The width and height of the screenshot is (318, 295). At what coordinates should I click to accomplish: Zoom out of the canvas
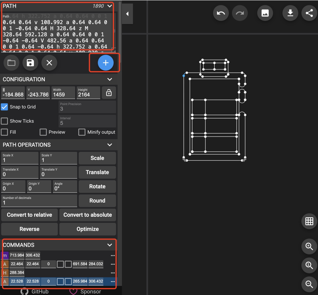coord(309,284)
